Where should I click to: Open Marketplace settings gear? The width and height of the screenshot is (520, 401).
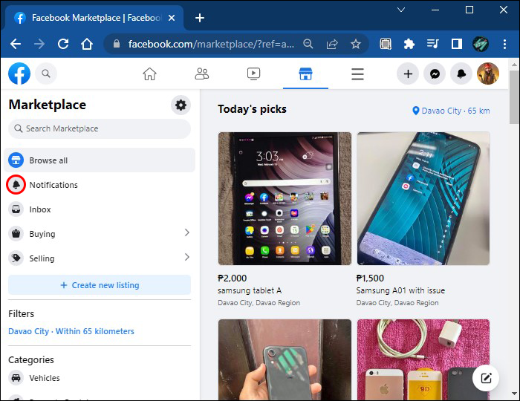click(x=181, y=105)
